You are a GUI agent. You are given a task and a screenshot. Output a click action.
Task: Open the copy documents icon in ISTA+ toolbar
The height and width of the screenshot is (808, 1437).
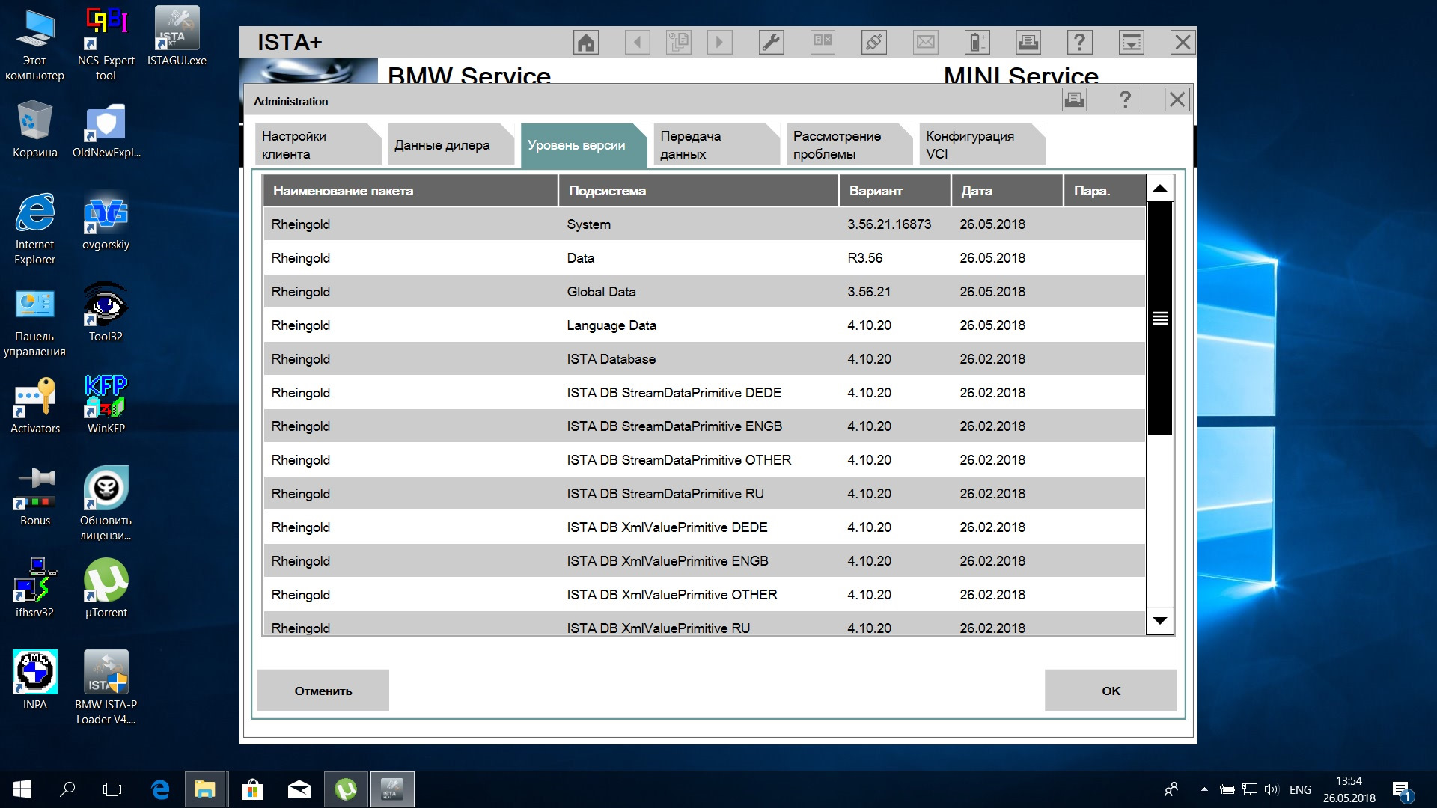(679, 42)
